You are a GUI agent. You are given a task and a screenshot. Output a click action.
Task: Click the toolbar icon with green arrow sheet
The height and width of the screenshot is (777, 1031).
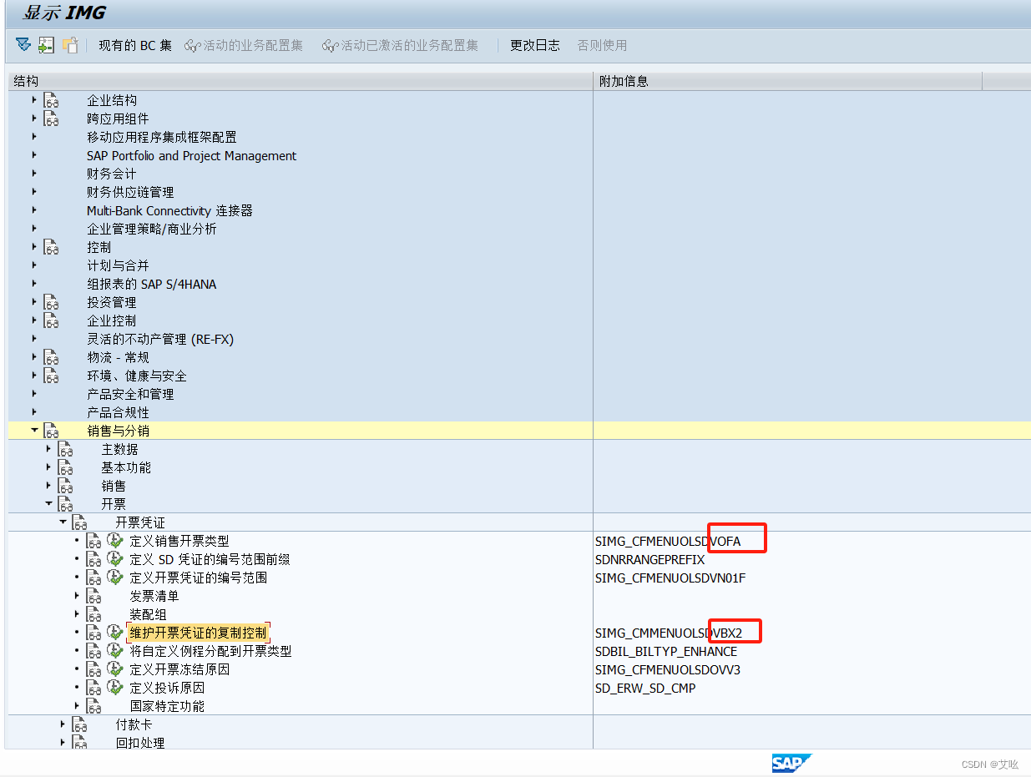(x=47, y=45)
